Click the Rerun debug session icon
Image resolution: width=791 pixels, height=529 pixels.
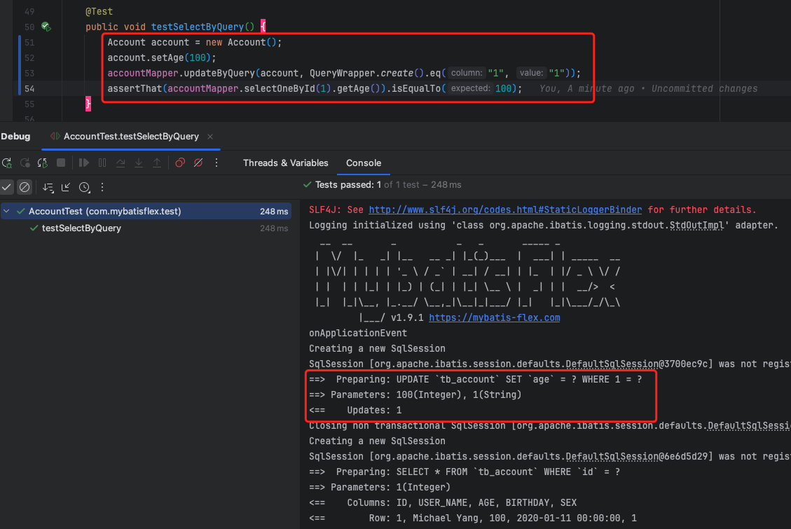[x=7, y=163]
